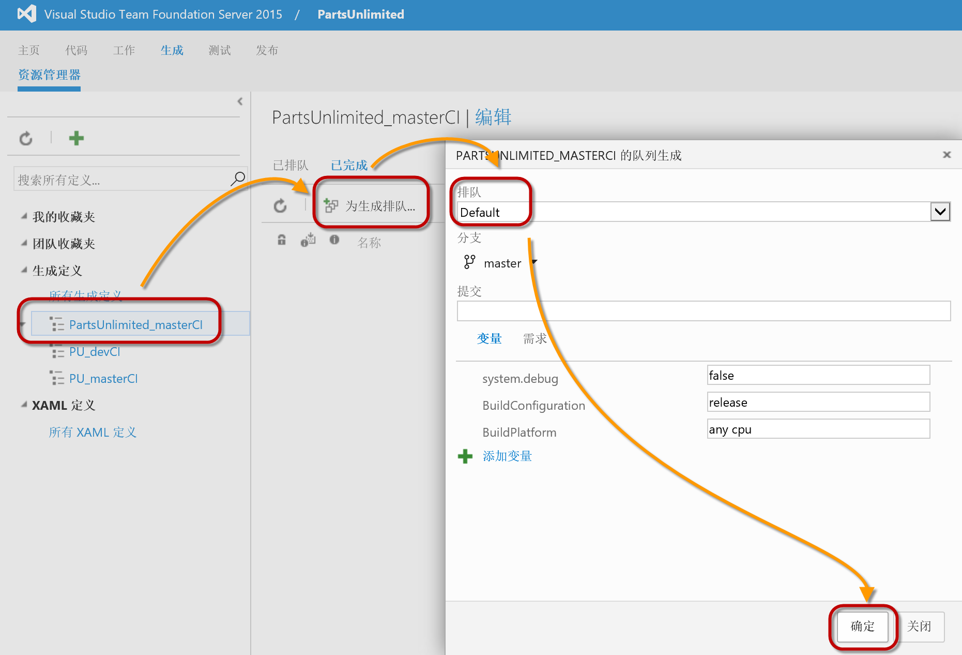This screenshot has height=655, width=962.
Task: Close the queue build dialog
Action: coord(947,155)
